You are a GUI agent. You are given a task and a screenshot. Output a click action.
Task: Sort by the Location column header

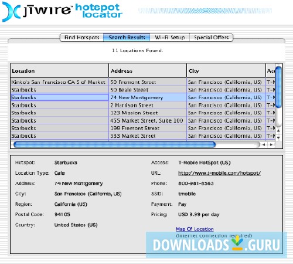pos(60,71)
